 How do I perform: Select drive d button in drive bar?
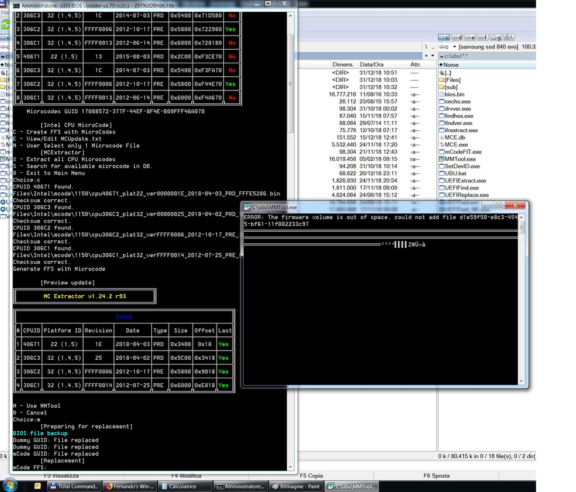tap(457, 37)
